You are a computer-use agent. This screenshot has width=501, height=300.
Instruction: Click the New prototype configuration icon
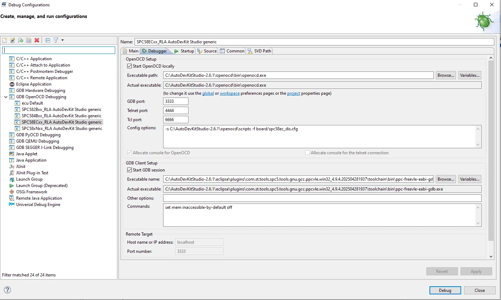pyautogui.click(x=13, y=40)
